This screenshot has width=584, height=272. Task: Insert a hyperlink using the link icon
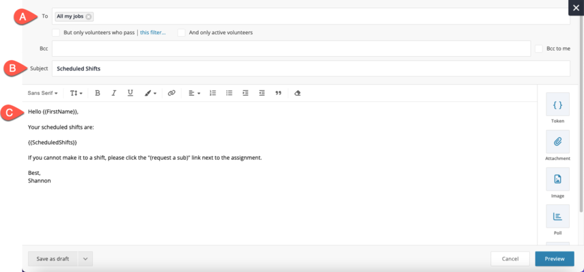click(x=171, y=93)
